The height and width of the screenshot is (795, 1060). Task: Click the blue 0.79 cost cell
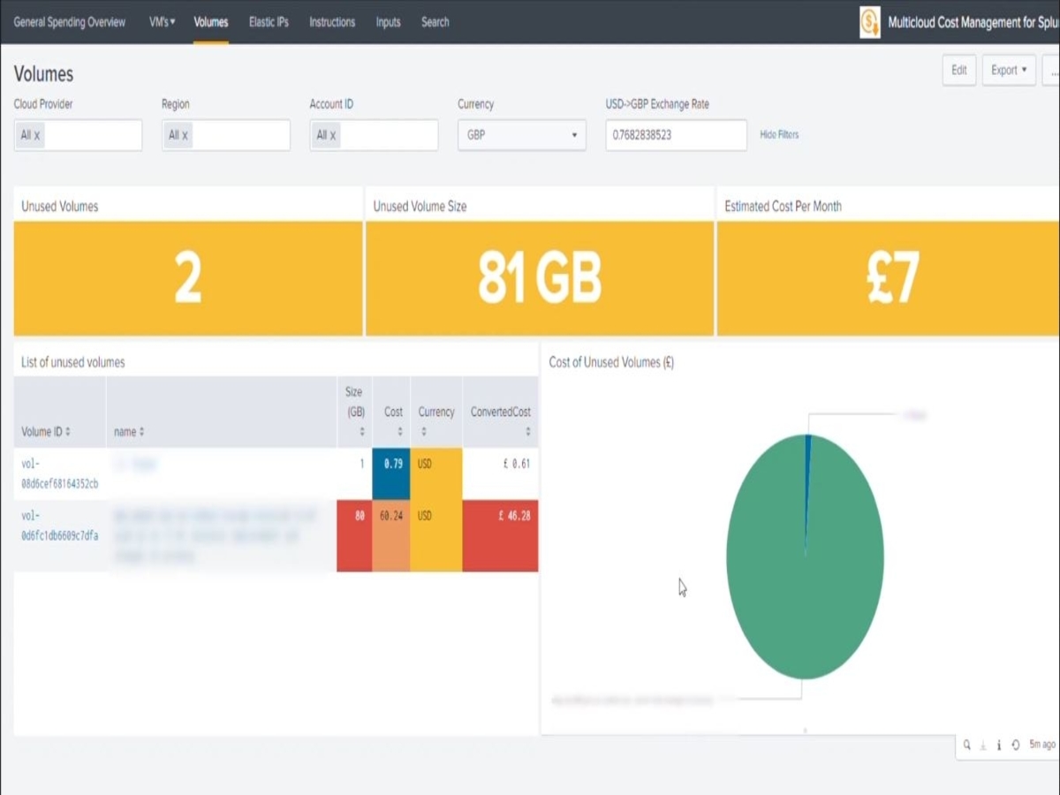391,473
